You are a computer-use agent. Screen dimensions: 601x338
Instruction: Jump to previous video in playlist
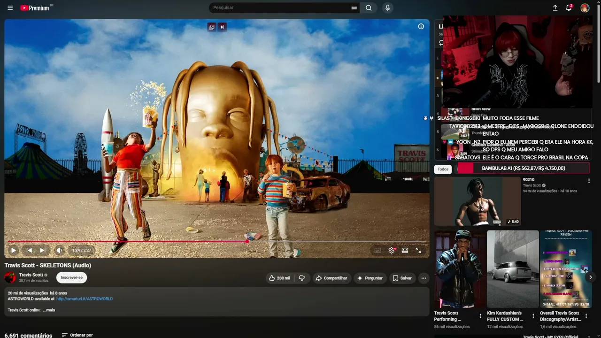click(x=29, y=250)
